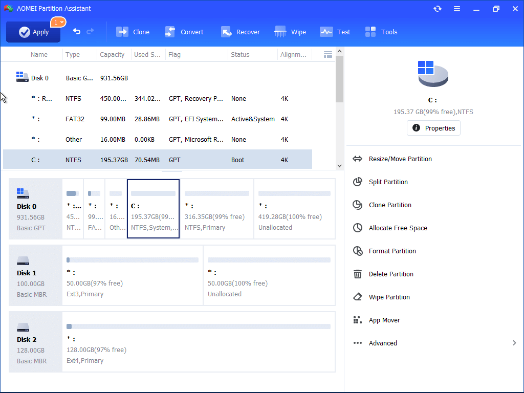
Task: Open the Convert toolbar menu
Action: pos(184,32)
